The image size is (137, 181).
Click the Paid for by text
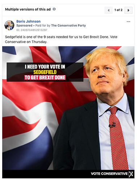(x=43, y=25)
